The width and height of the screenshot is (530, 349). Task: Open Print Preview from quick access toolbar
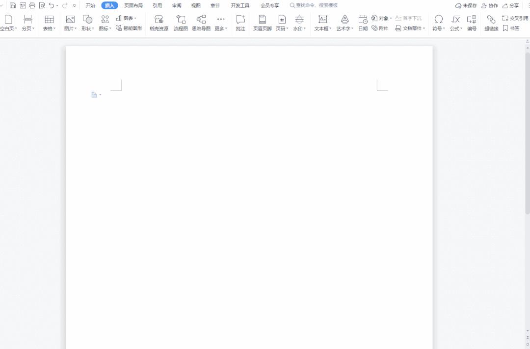pyautogui.click(x=42, y=5)
